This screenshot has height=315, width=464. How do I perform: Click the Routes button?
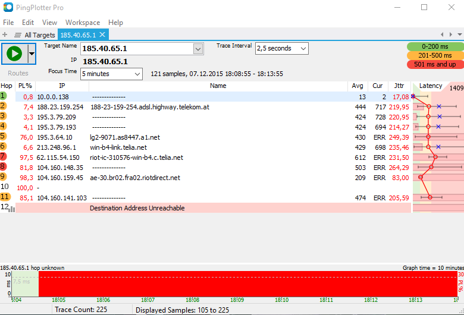(18, 73)
